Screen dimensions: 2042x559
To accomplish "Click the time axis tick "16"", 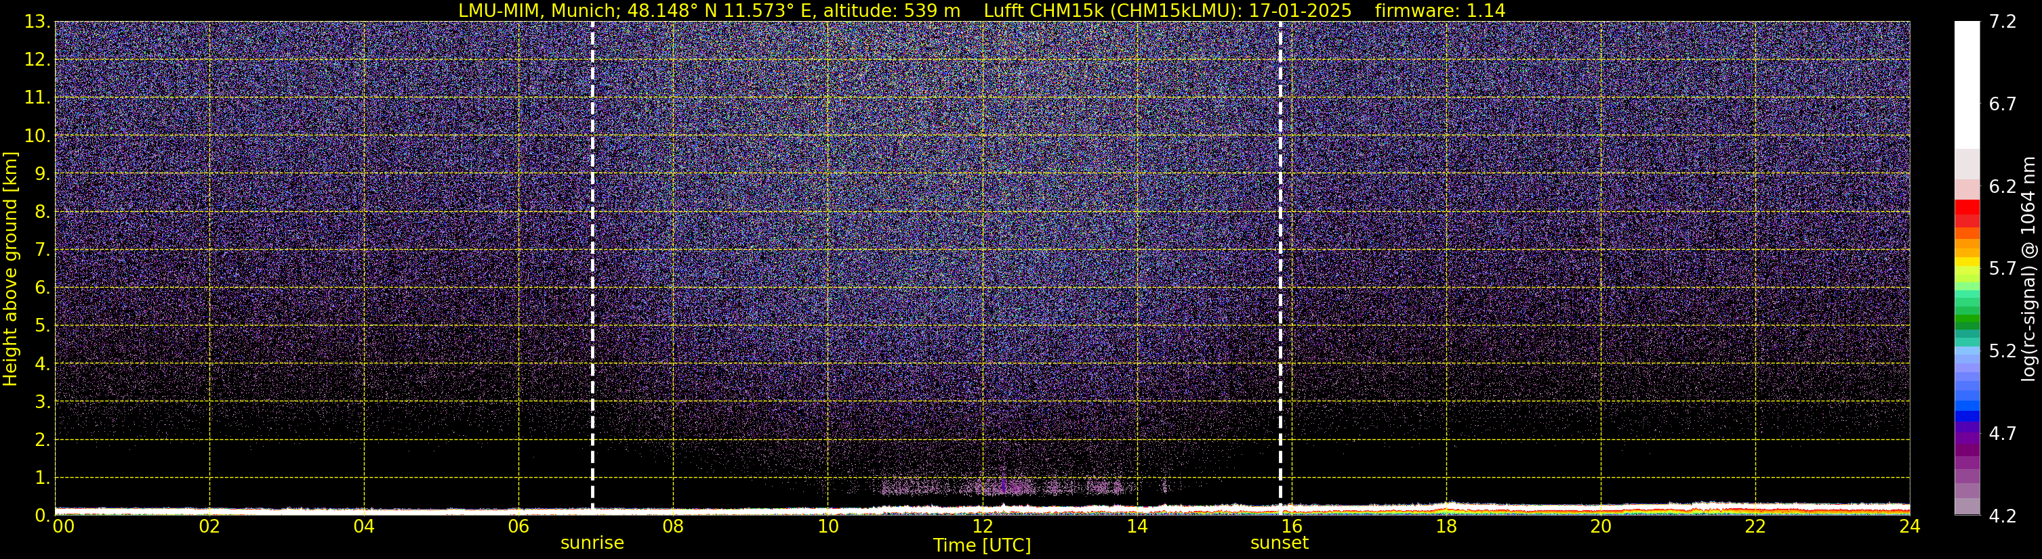I will [x=1291, y=527].
